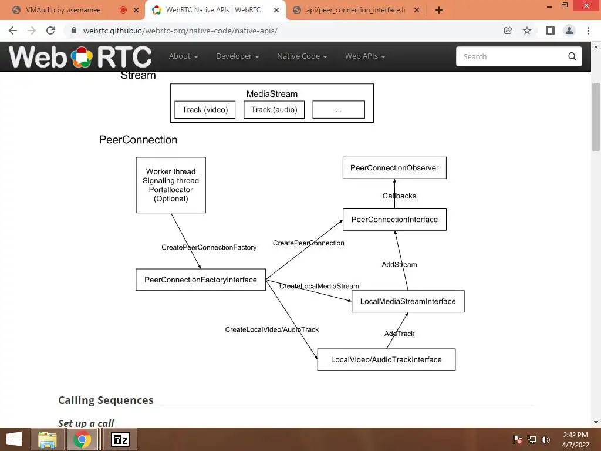Click the address bar URL
The height and width of the screenshot is (451, 601).
click(x=180, y=31)
